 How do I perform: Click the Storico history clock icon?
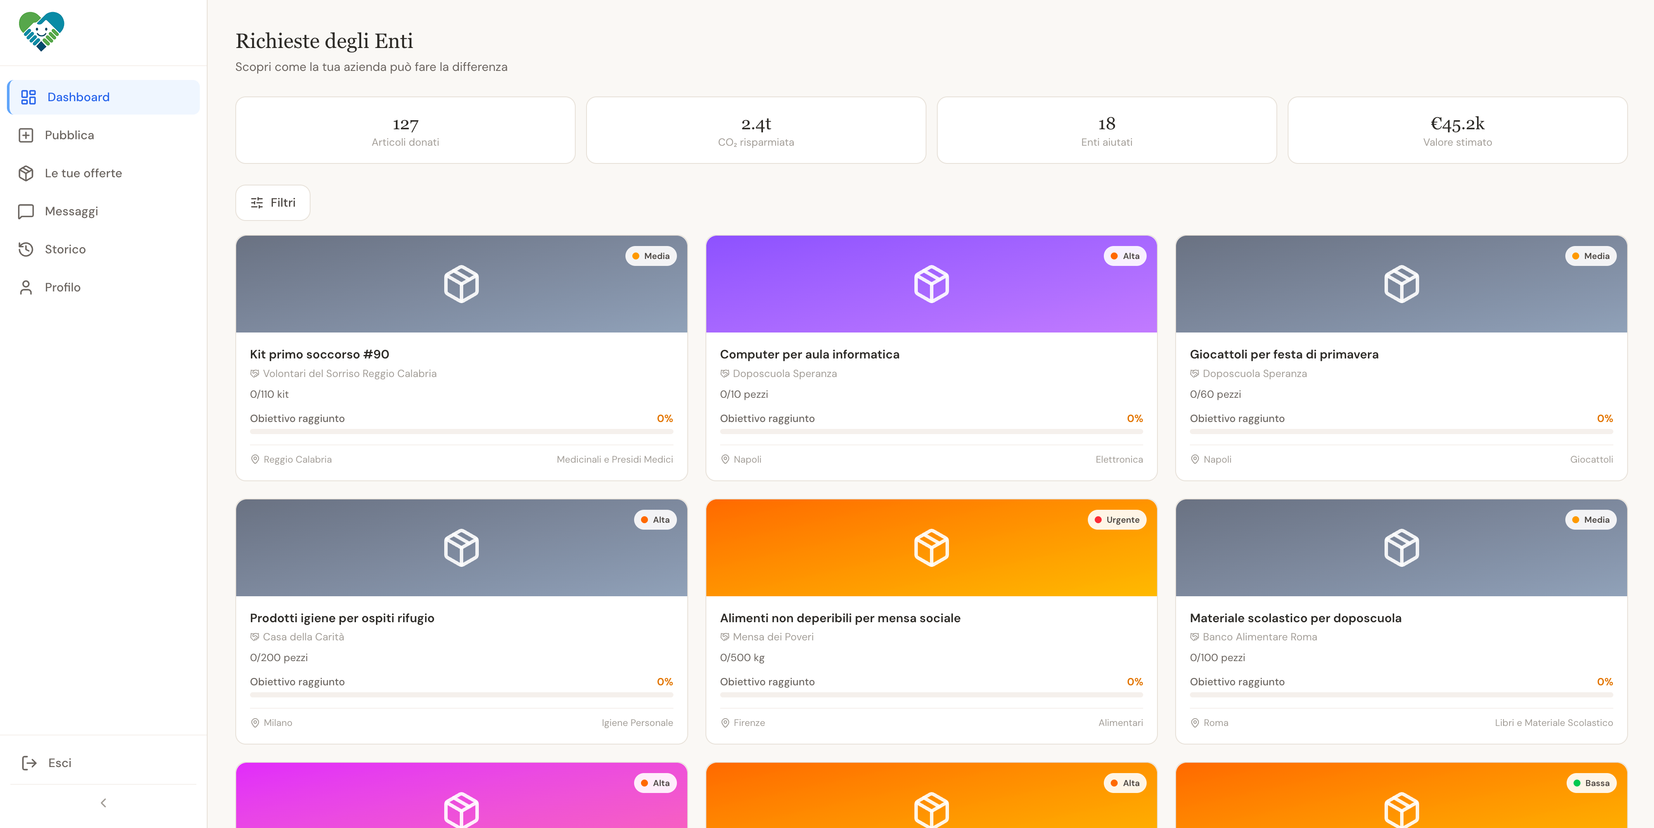(x=26, y=249)
